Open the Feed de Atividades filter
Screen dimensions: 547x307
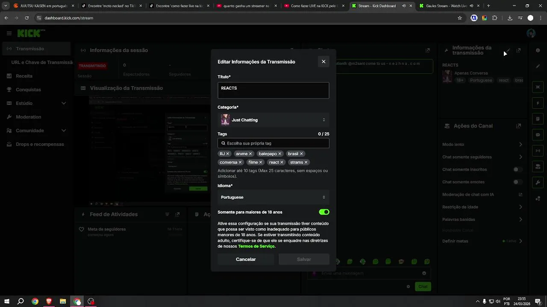click(167, 214)
